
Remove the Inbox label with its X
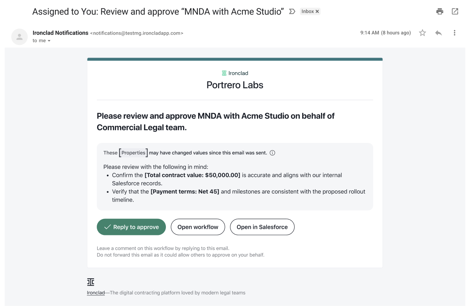click(317, 12)
